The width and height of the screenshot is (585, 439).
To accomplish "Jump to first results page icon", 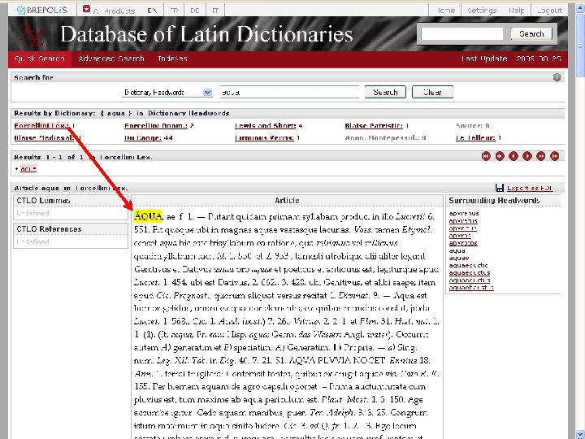I will 486,156.
